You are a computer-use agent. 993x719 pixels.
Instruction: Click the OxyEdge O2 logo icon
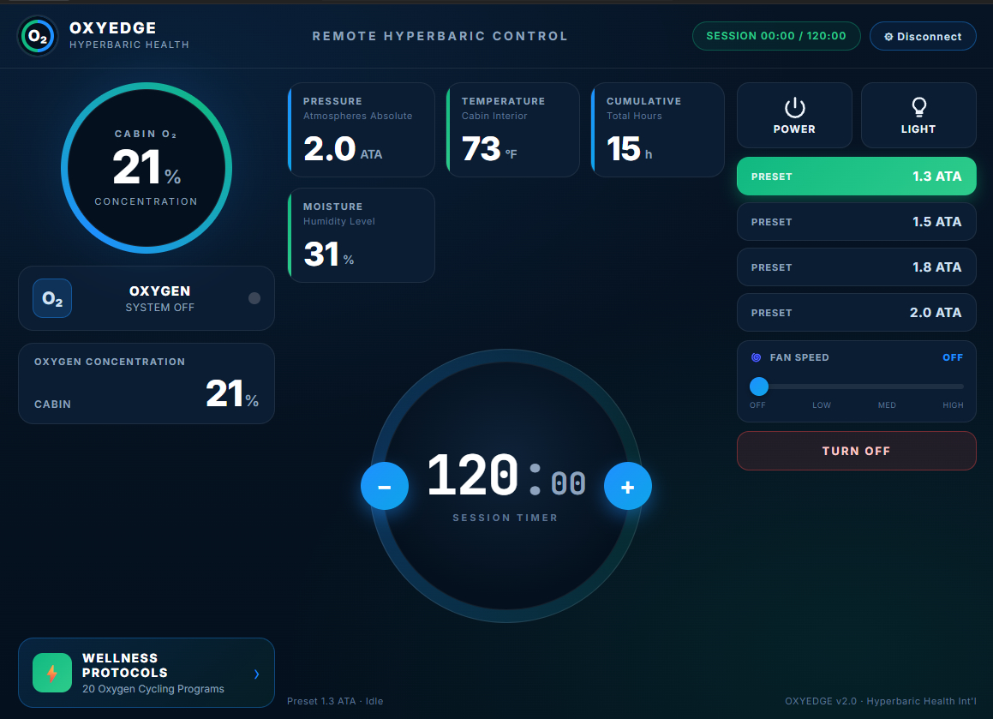[38, 36]
